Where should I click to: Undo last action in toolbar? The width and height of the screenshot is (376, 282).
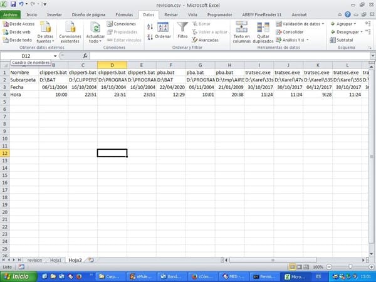(x=21, y=4)
